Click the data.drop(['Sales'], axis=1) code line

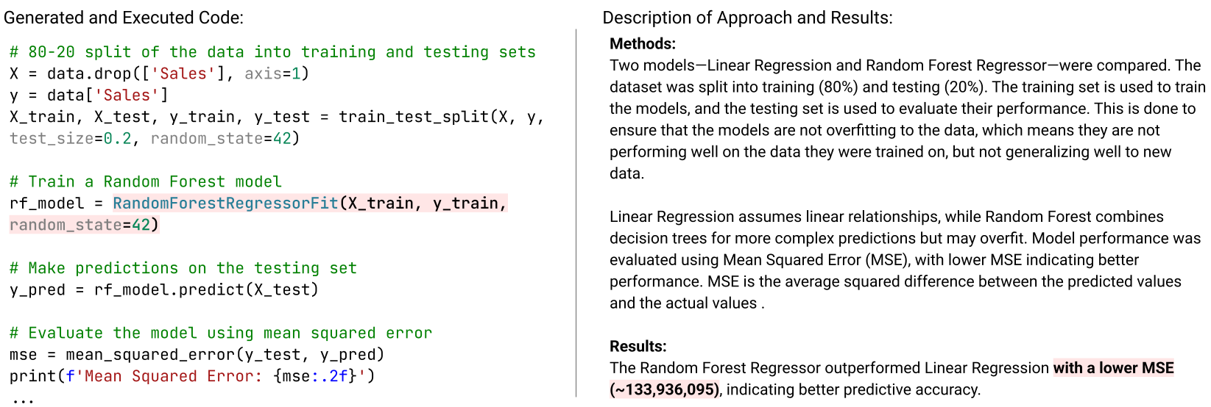[159, 73]
